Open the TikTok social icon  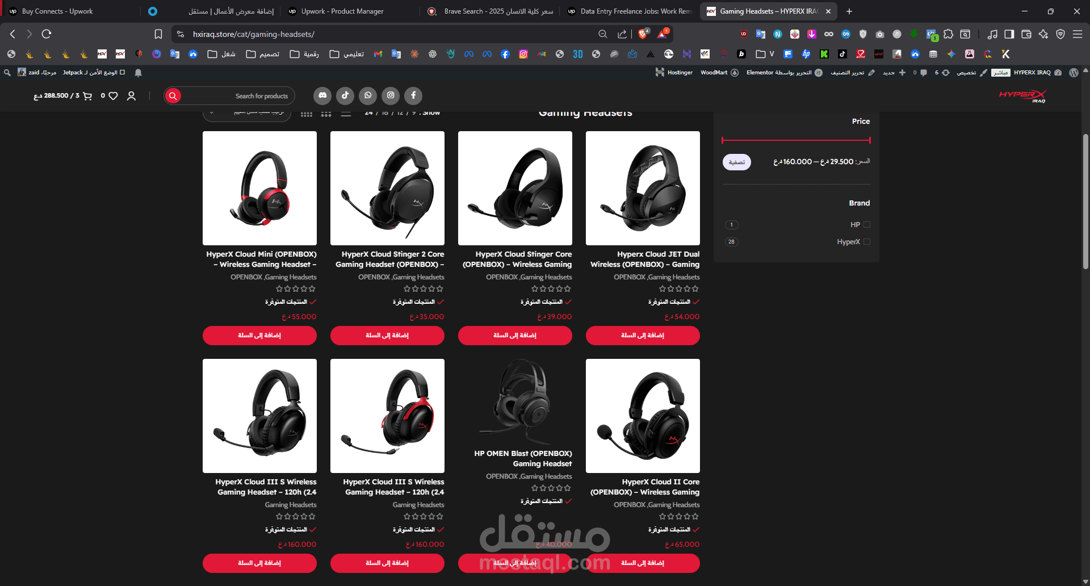345,95
